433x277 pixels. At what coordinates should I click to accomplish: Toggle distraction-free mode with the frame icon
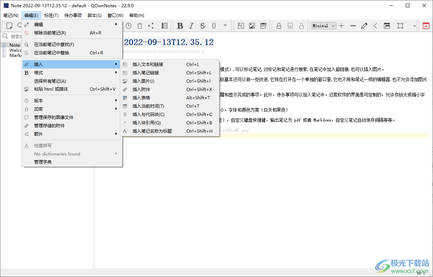click(x=400, y=26)
